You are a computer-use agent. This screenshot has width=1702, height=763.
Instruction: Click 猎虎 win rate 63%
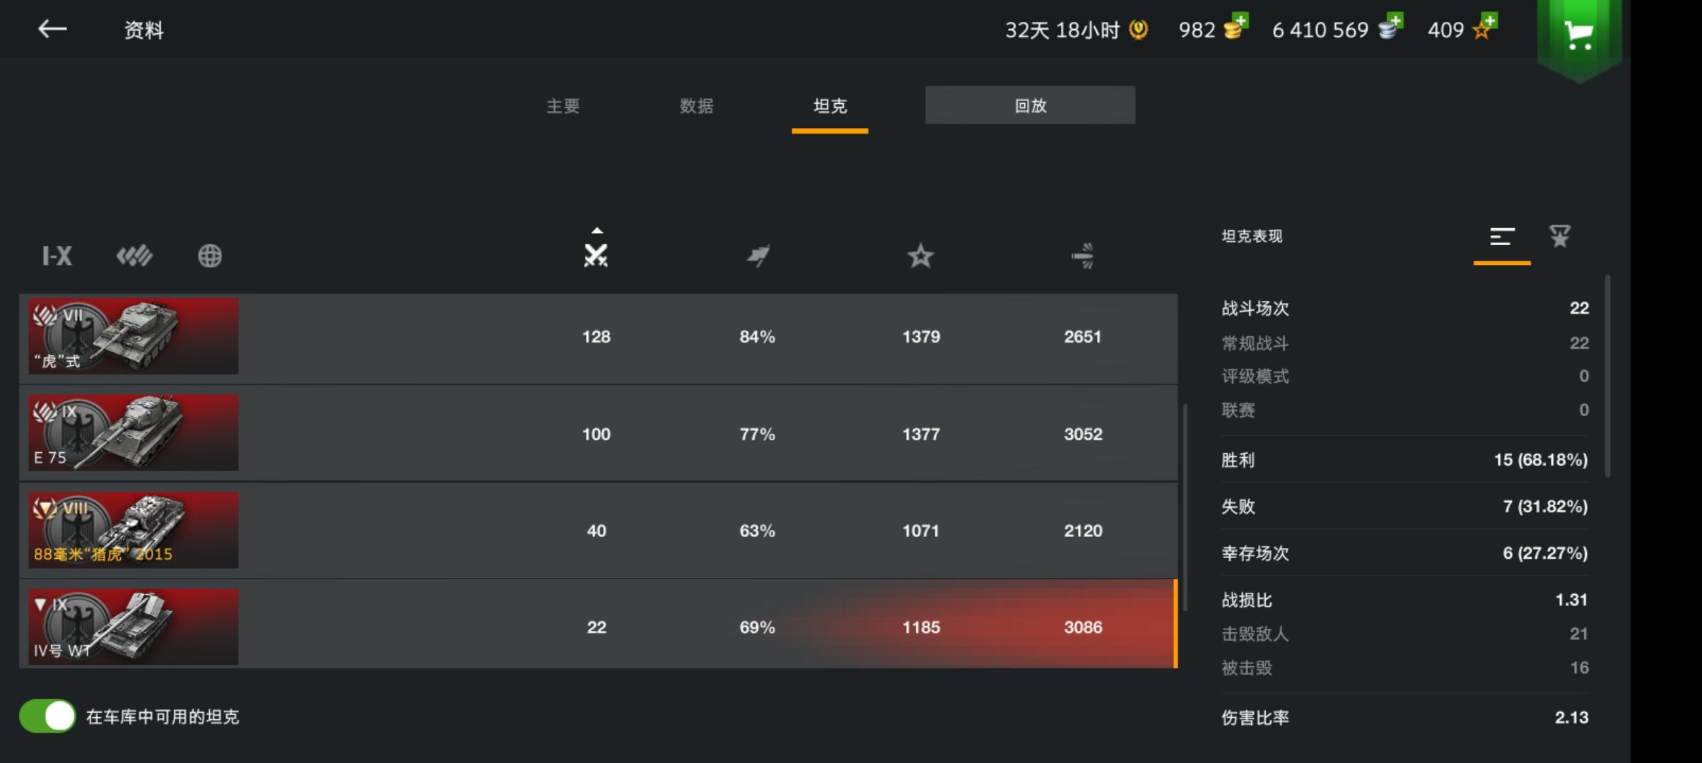(758, 531)
